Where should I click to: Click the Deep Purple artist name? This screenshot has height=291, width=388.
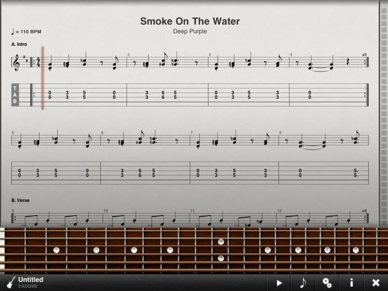pos(190,32)
